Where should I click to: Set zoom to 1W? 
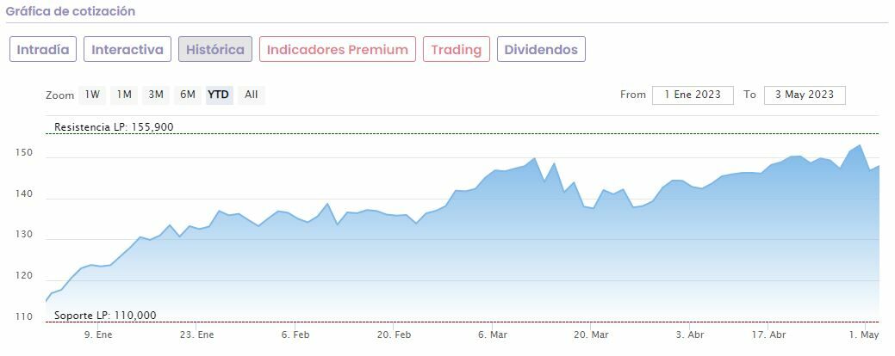[92, 95]
